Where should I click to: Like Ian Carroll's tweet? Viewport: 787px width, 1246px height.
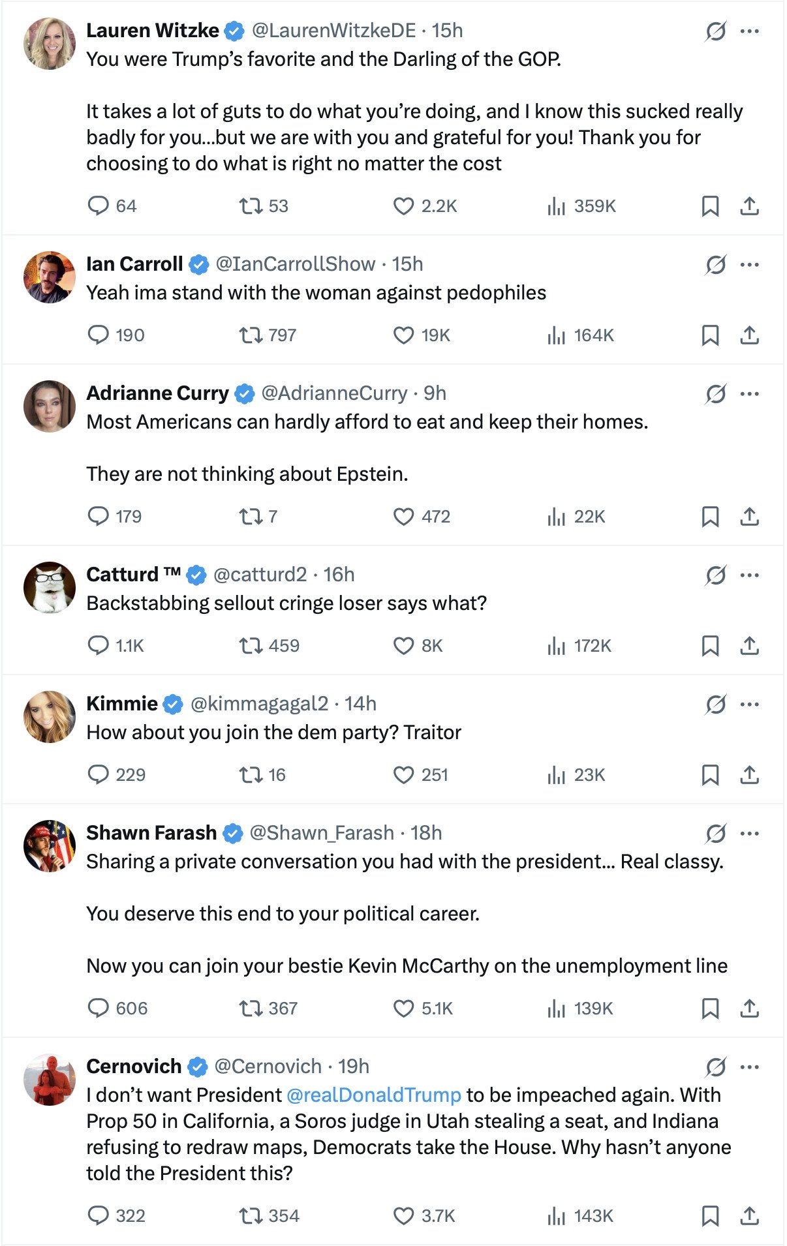(403, 335)
